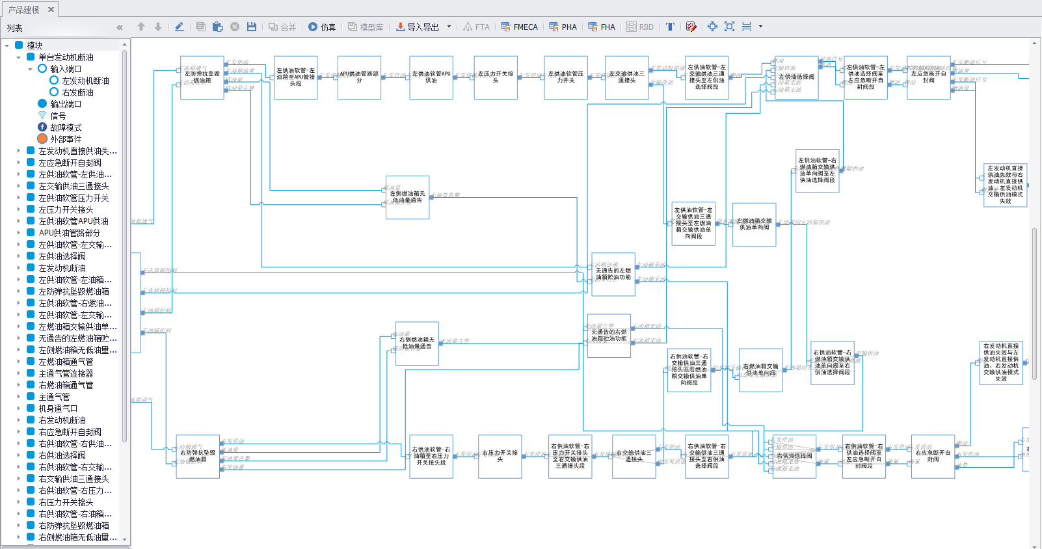This screenshot has width=1042, height=549.
Task: Click the bold T text icon
Action: 670,27
